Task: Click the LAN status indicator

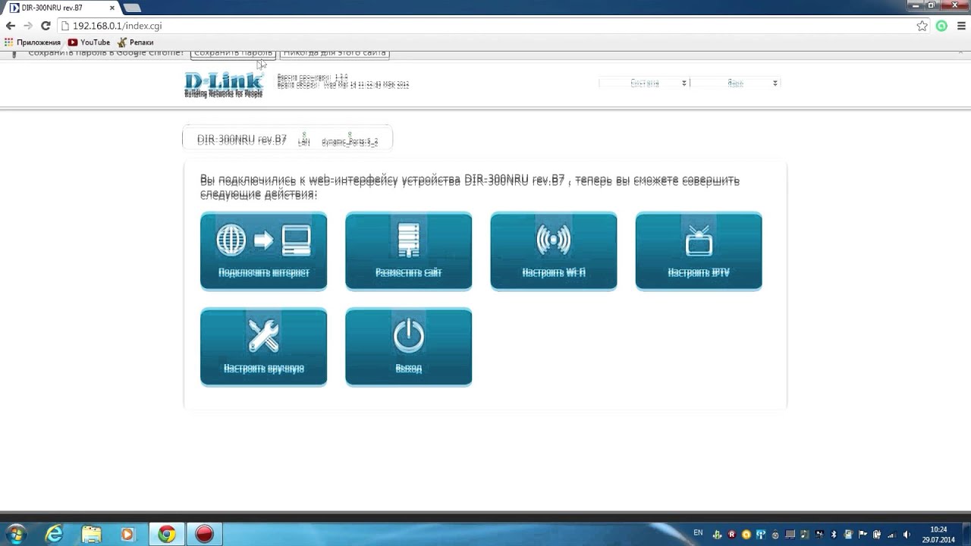Action: coord(303,139)
